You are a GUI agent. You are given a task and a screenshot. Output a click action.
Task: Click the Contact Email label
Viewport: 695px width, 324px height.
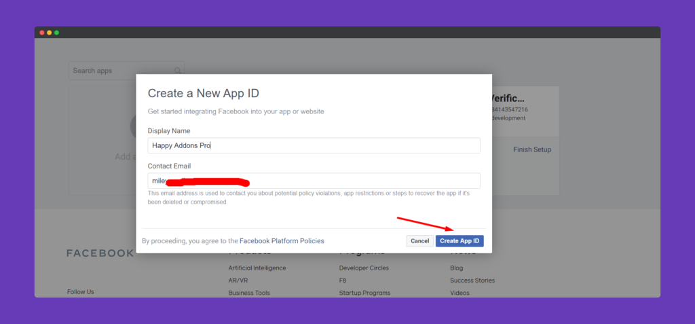(x=169, y=166)
